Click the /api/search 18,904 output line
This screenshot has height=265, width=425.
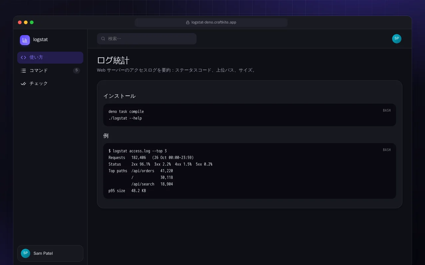tap(152, 184)
